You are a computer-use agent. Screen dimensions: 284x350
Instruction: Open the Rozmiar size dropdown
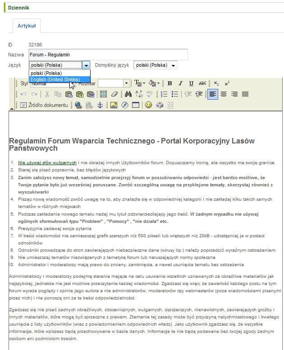pos(126,83)
